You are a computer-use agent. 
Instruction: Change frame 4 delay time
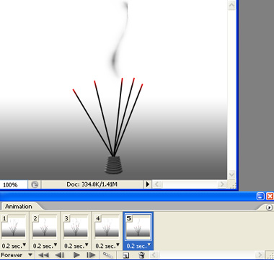tap(107, 246)
